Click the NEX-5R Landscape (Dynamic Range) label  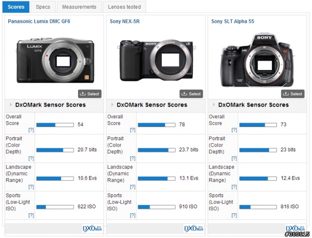[x=120, y=174]
